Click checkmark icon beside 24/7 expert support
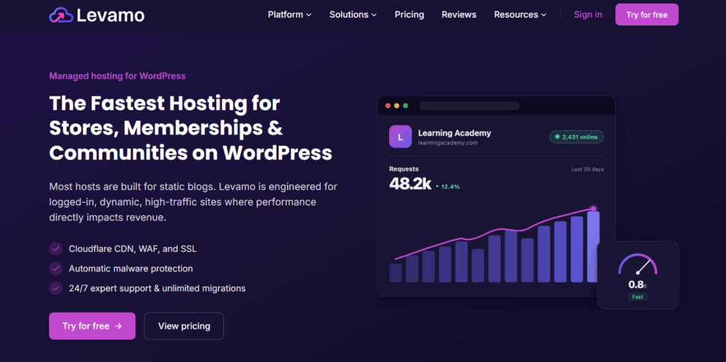Viewport: 726px width, 362px height. click(x=55, y=288)
